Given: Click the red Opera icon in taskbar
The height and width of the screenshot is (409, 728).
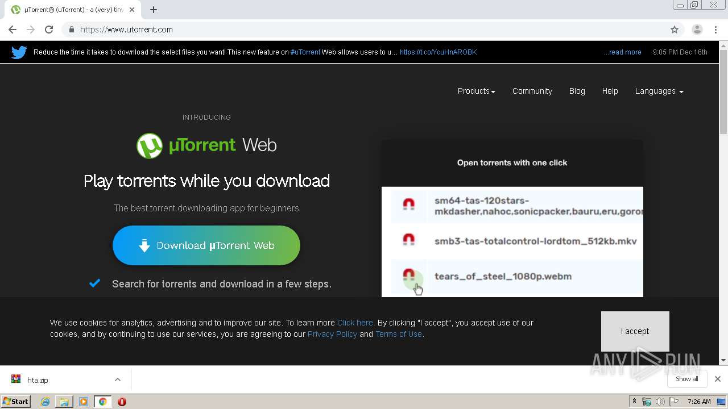Looking at the screenshot, I should [x=122, y=402].
